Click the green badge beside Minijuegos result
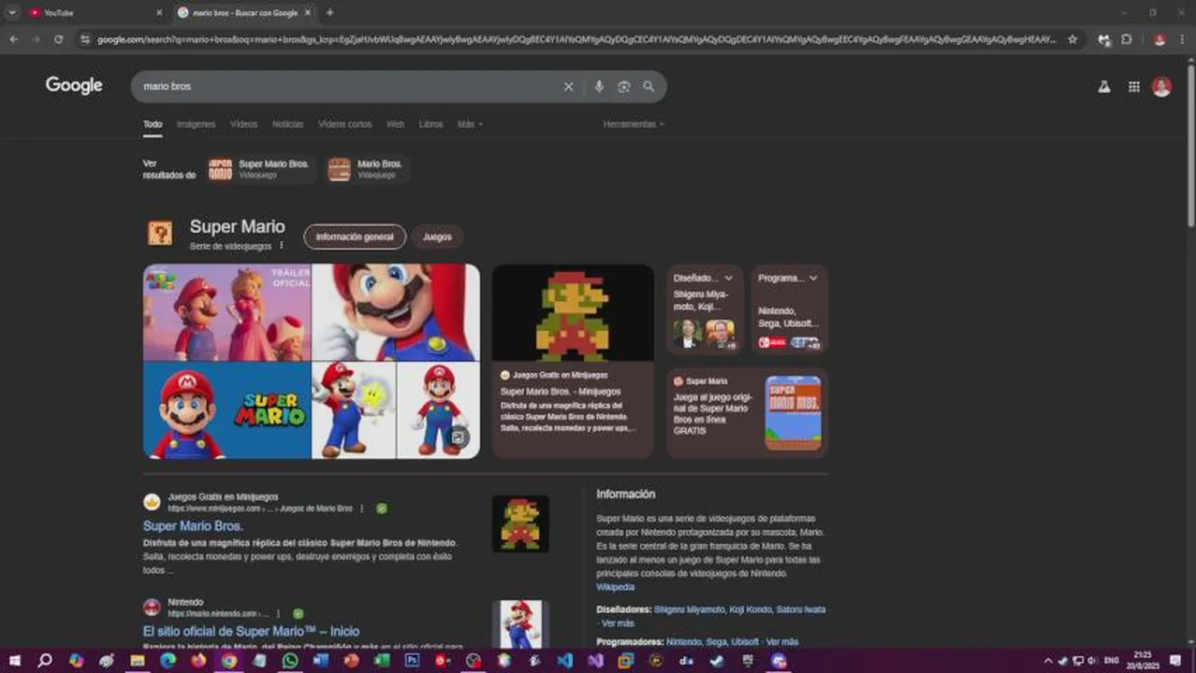Viewport: 1196px width, 673px height. 382,508
